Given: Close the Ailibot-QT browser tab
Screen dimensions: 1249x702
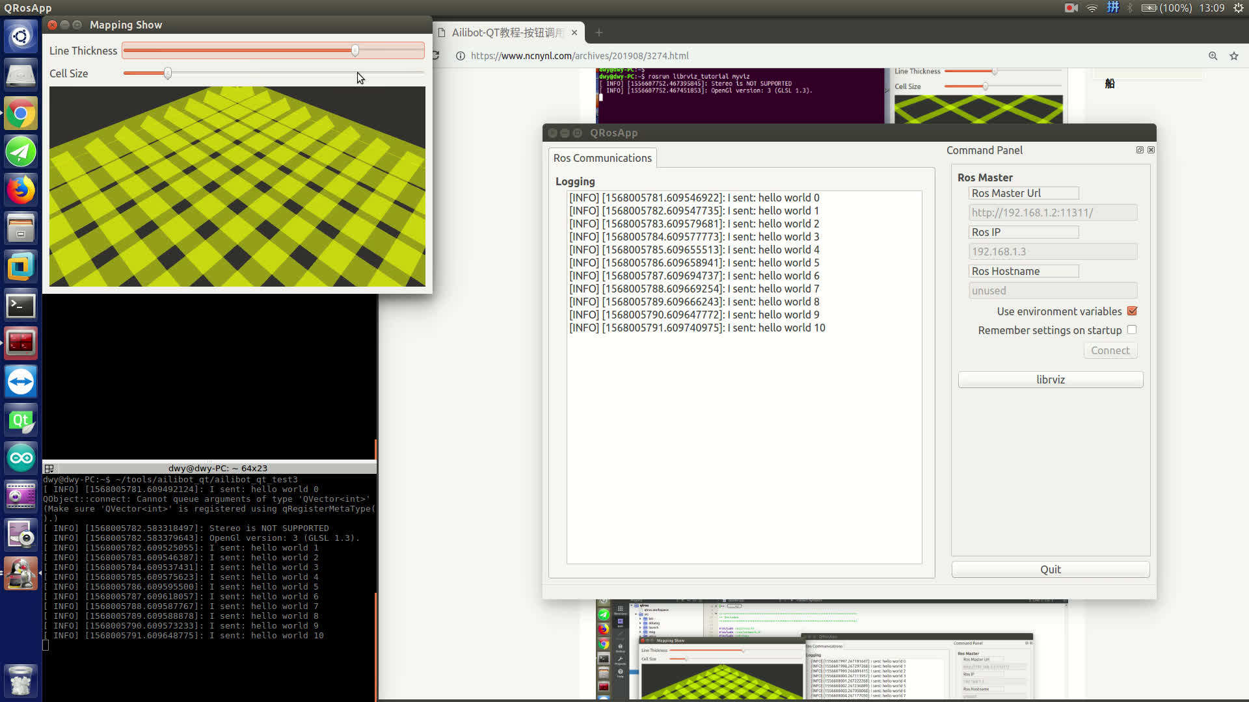Looking at the screenshot, I should coord(574,32).
